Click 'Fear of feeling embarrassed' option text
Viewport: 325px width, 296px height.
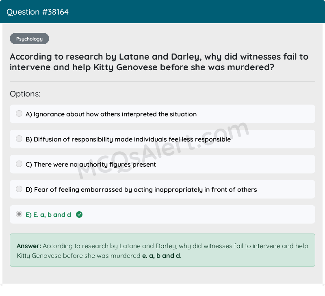click(x=141, y=190)
